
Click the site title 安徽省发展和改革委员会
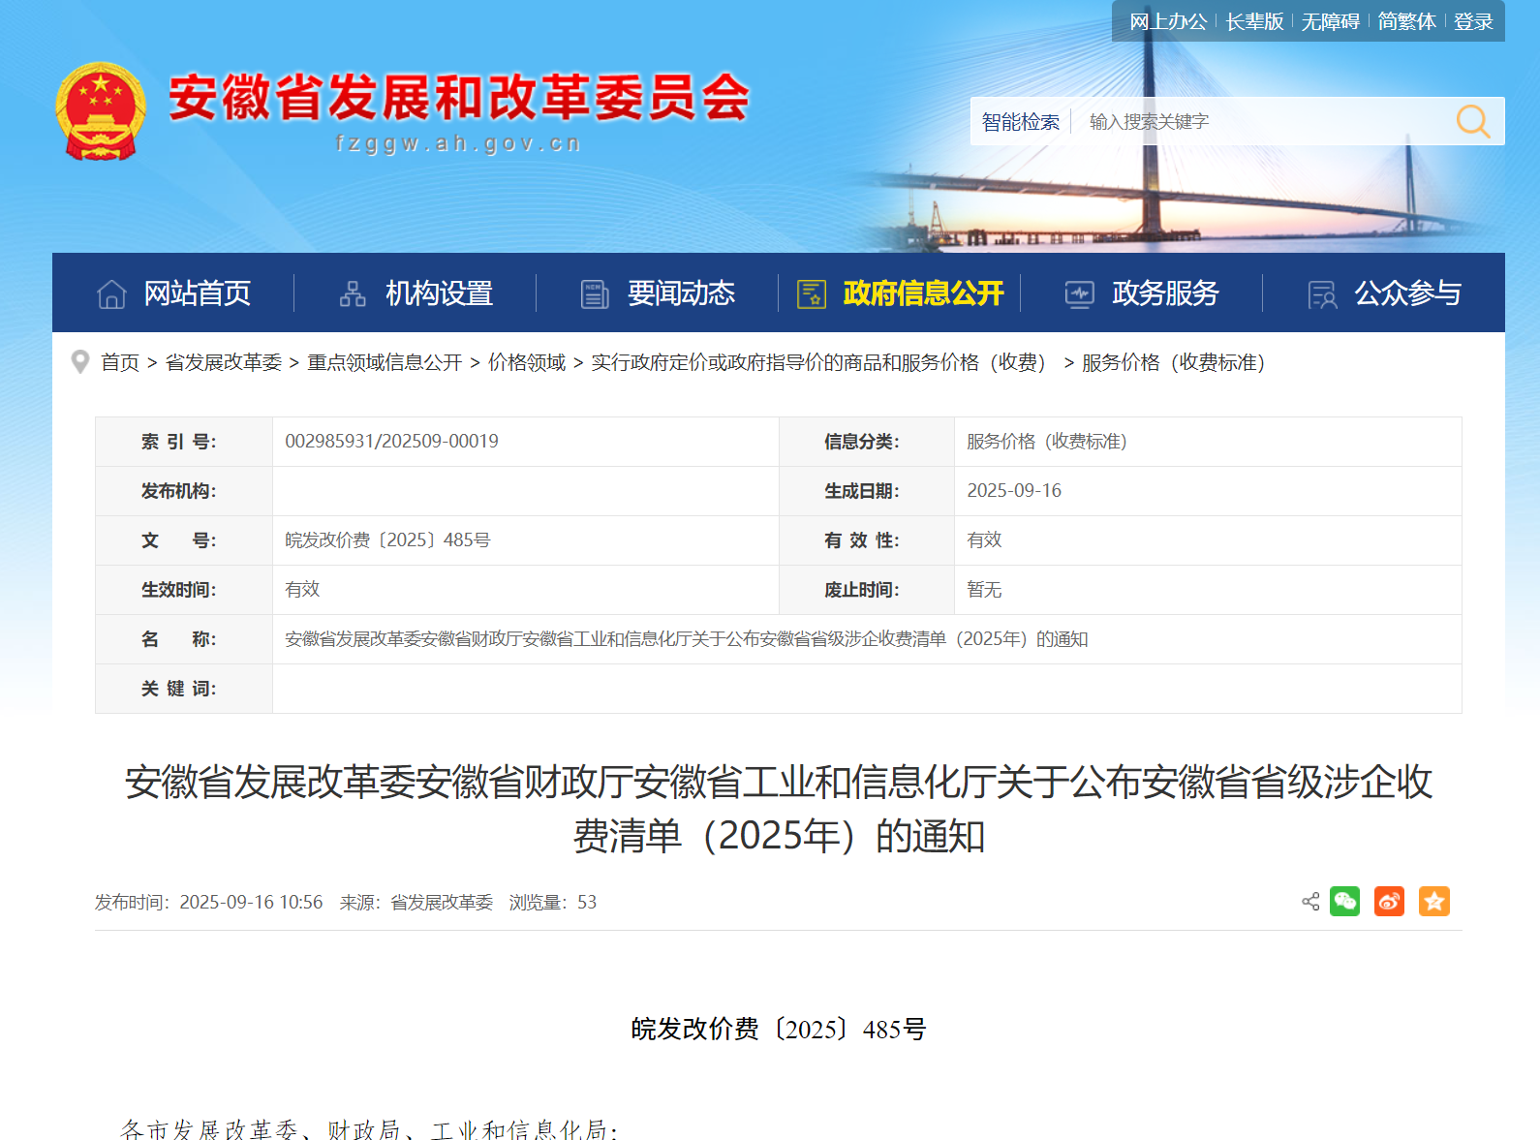(x=459, y=98)
